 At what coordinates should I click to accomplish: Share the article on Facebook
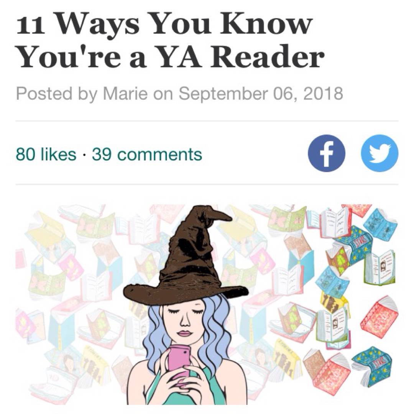point(326,153)
